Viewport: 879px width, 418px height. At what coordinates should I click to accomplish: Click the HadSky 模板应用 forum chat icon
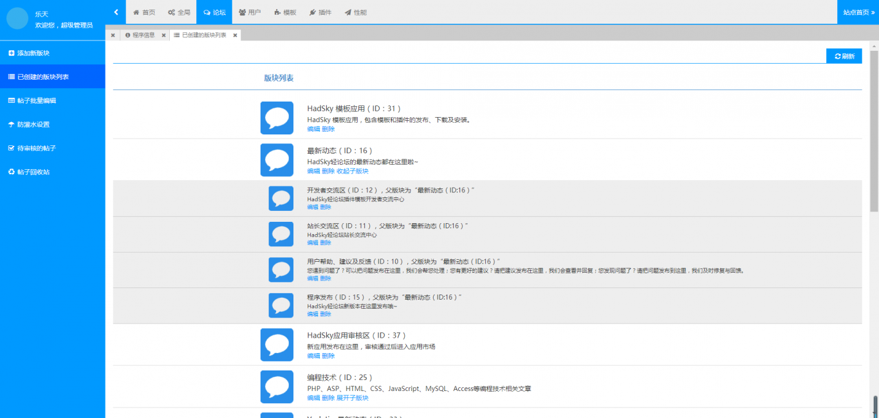point(277,118)
